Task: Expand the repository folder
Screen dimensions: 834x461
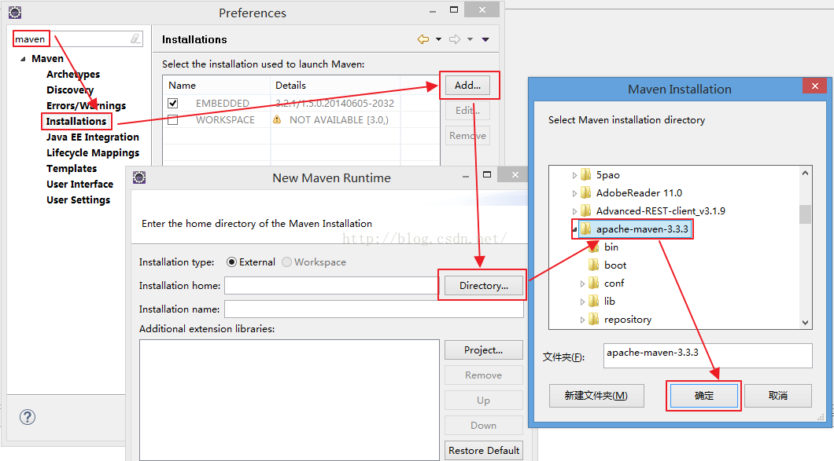Action: click(582, 320)
